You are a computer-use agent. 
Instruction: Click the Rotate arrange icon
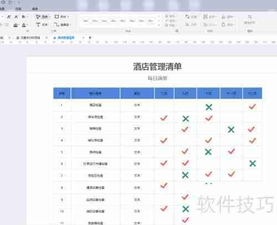click(x=227, y=17)
